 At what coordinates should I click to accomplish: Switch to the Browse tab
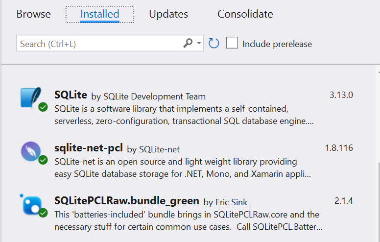[x=33, y=14]
